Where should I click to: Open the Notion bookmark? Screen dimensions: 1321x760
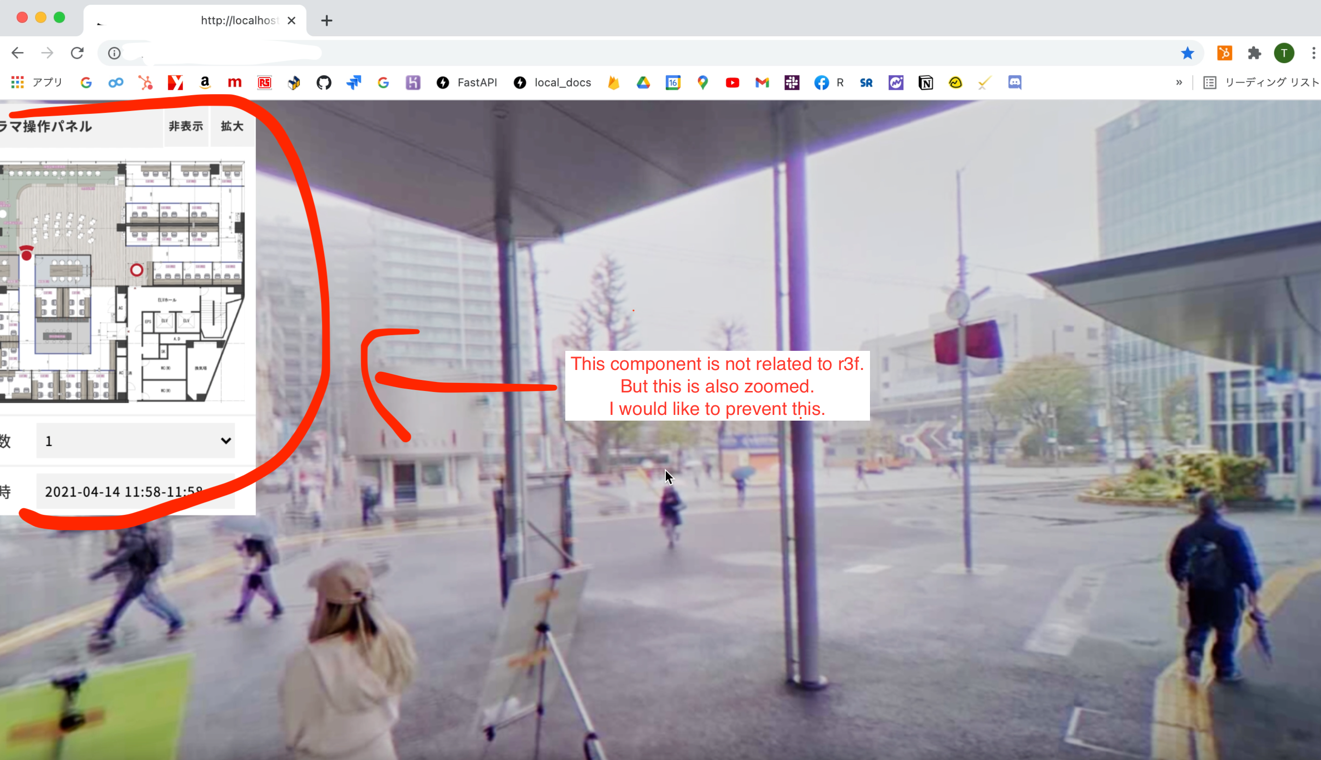tap(926, 83)
